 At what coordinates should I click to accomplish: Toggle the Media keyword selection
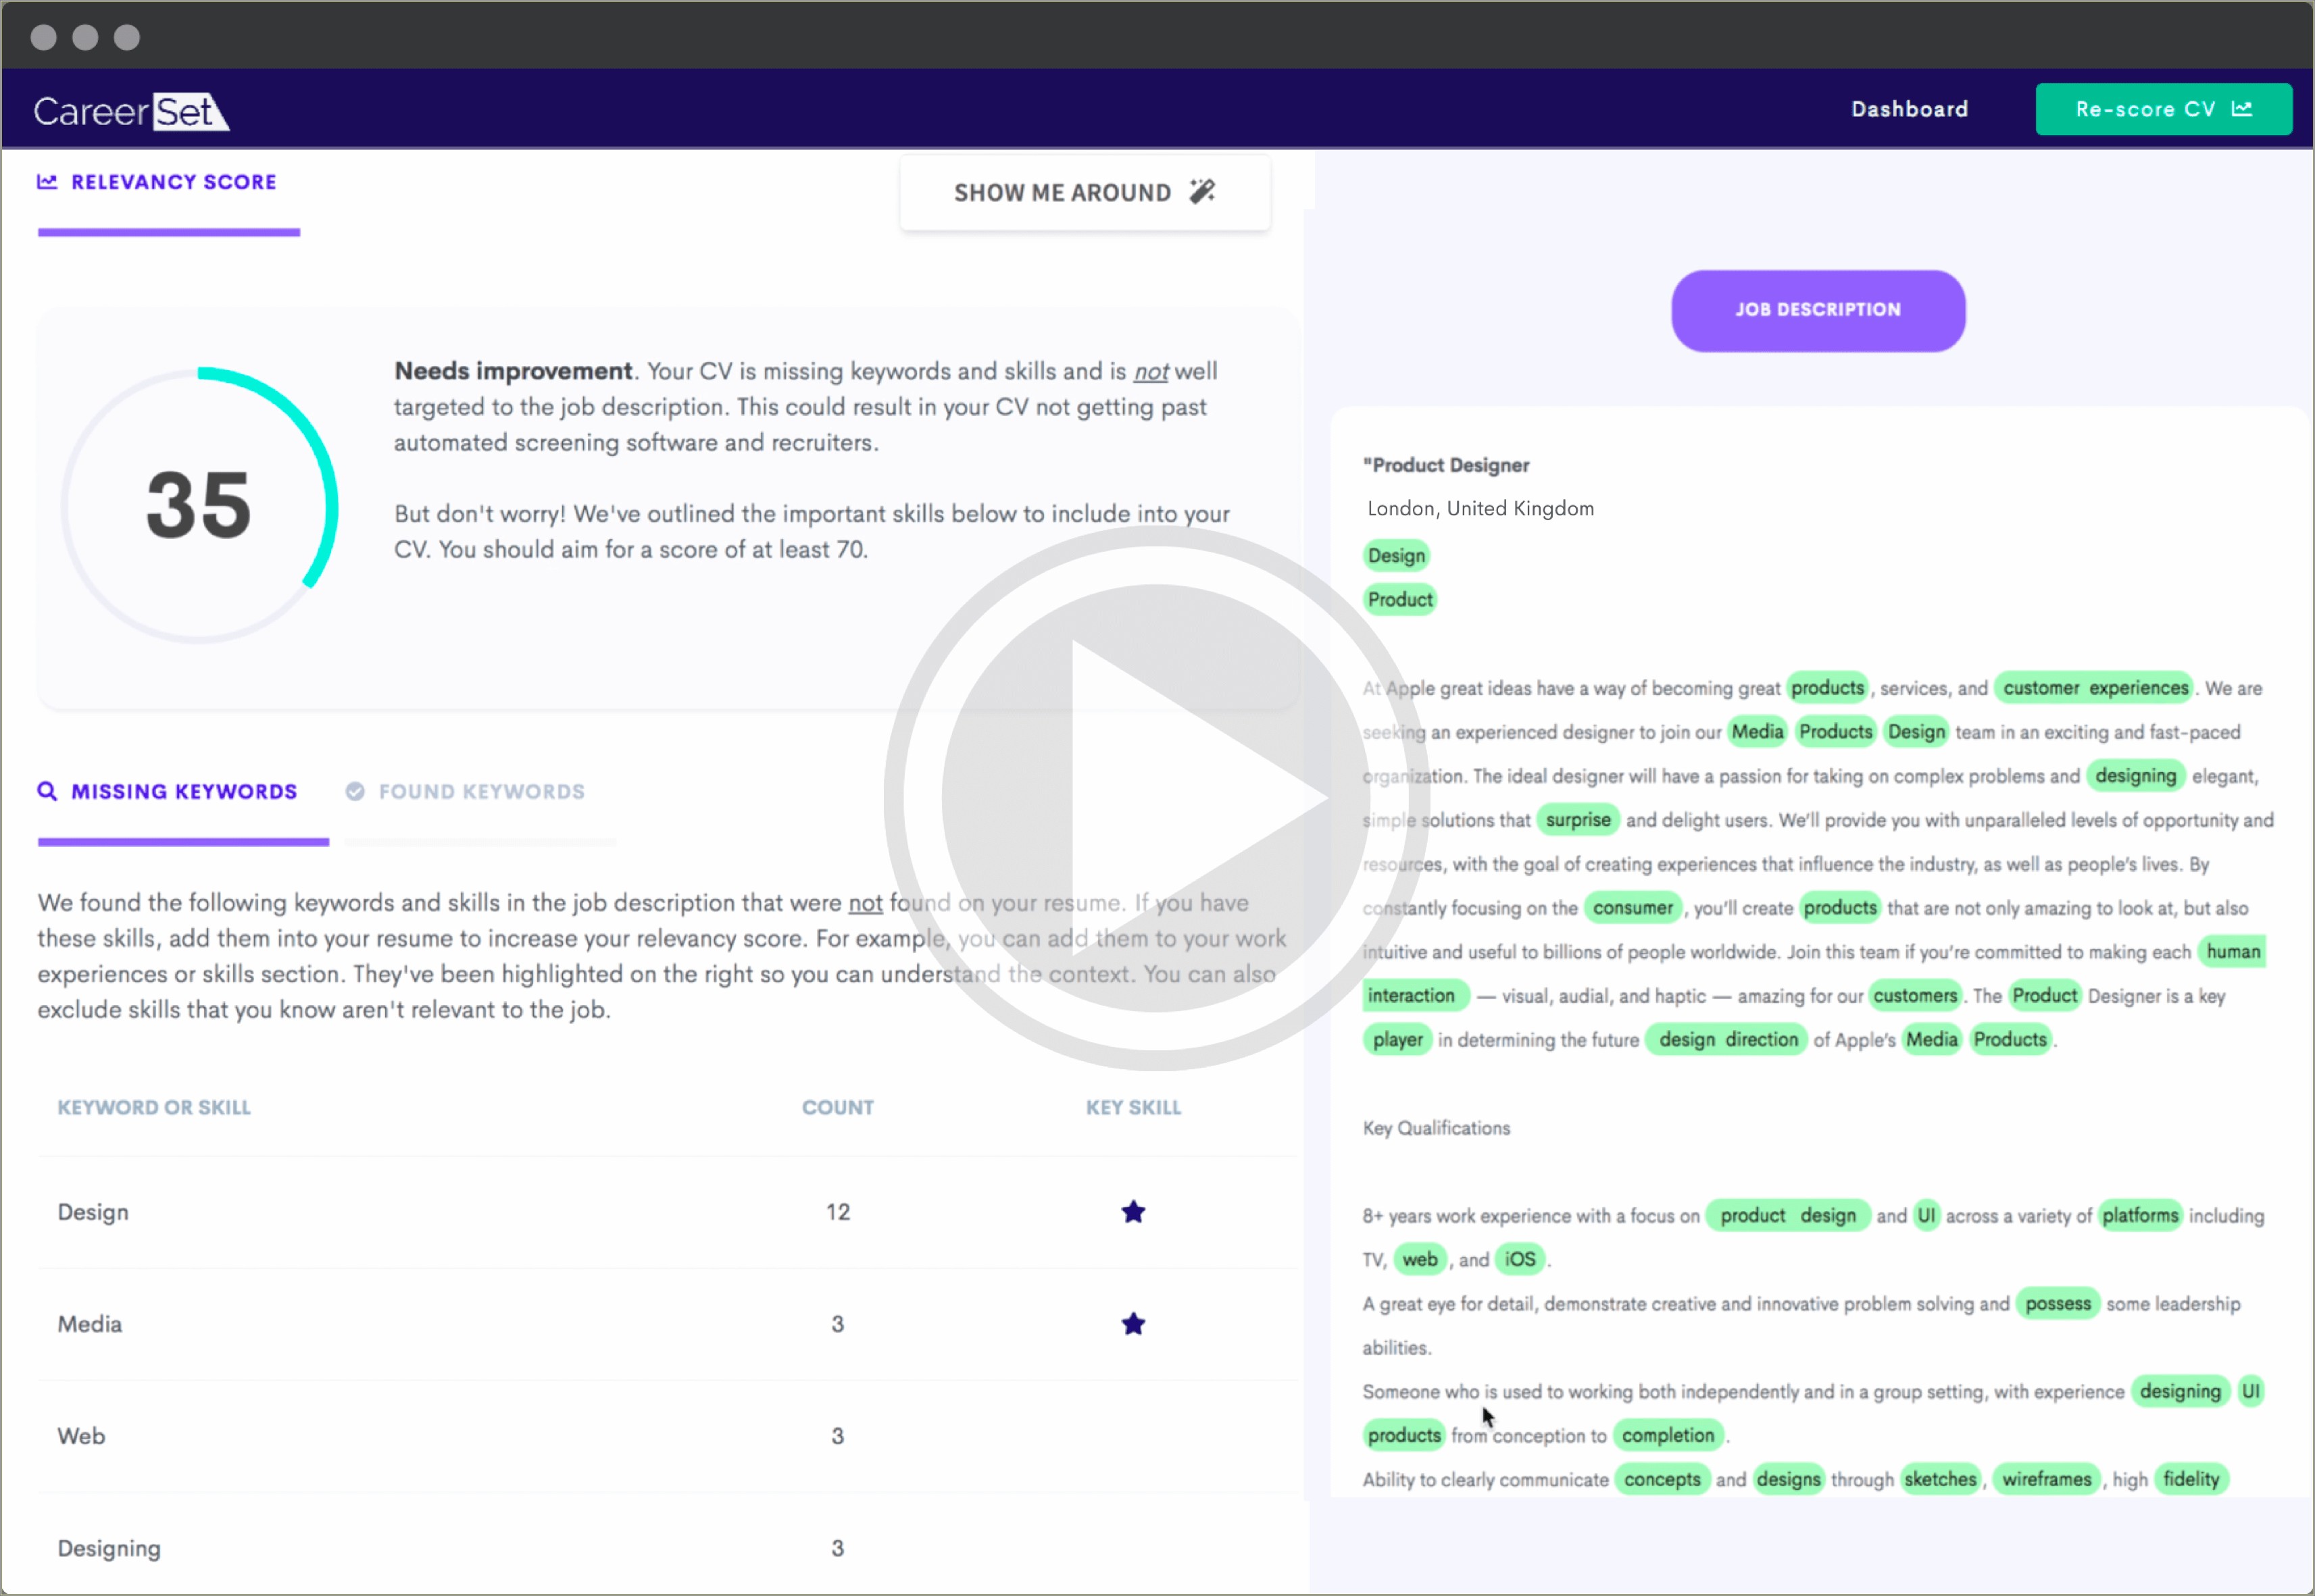coord(1133,1324)
